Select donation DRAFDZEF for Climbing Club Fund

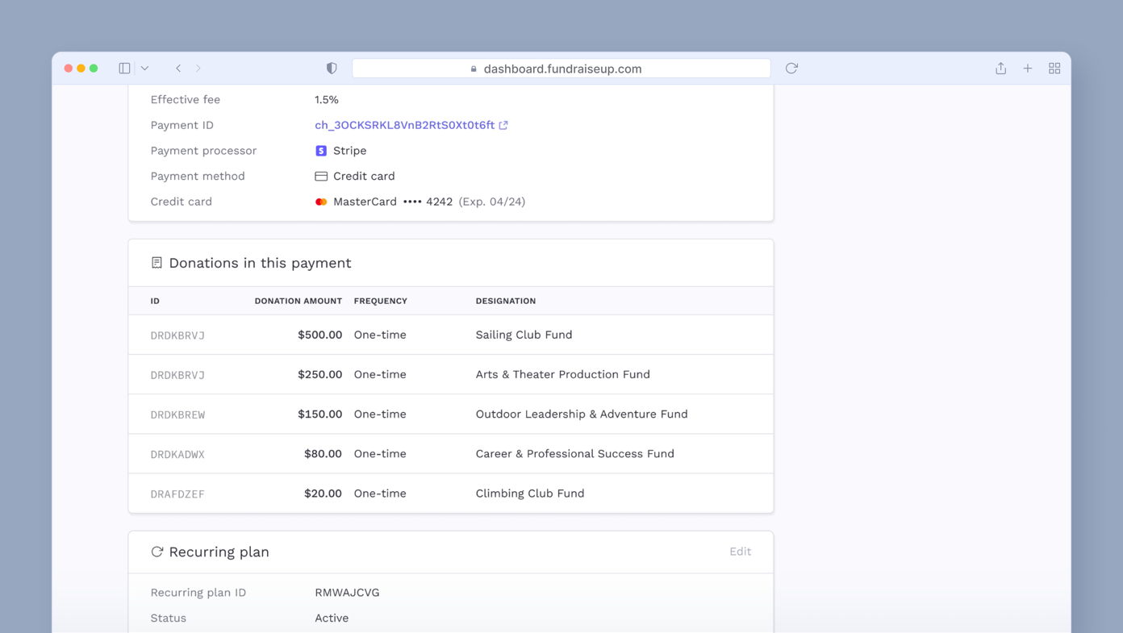(x=177, y=493)
